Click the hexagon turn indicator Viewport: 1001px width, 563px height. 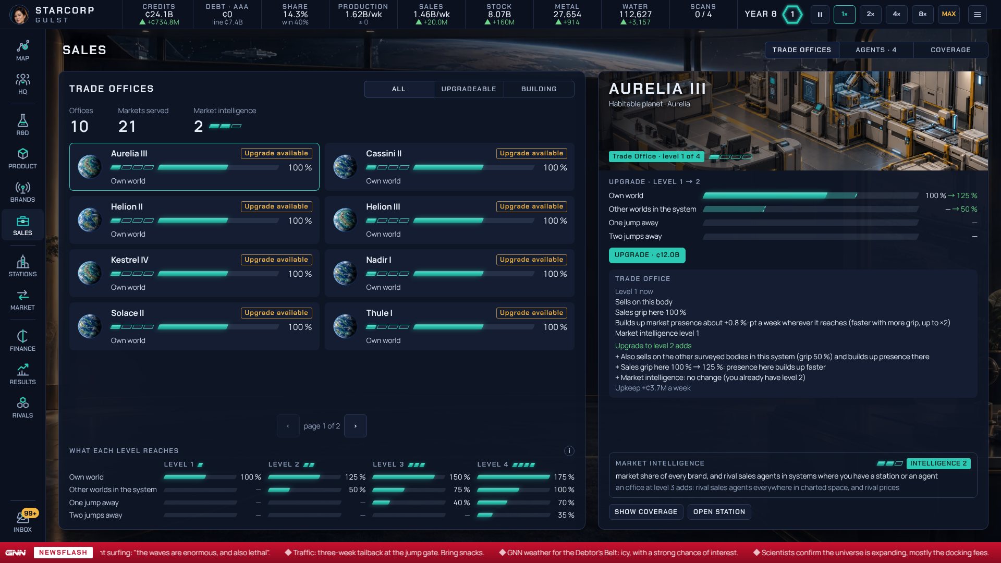tap(792, 15)
